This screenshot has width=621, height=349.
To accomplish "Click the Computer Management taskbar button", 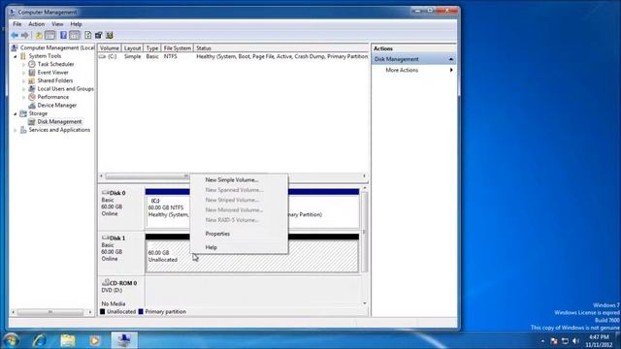I will click(124, 340).
